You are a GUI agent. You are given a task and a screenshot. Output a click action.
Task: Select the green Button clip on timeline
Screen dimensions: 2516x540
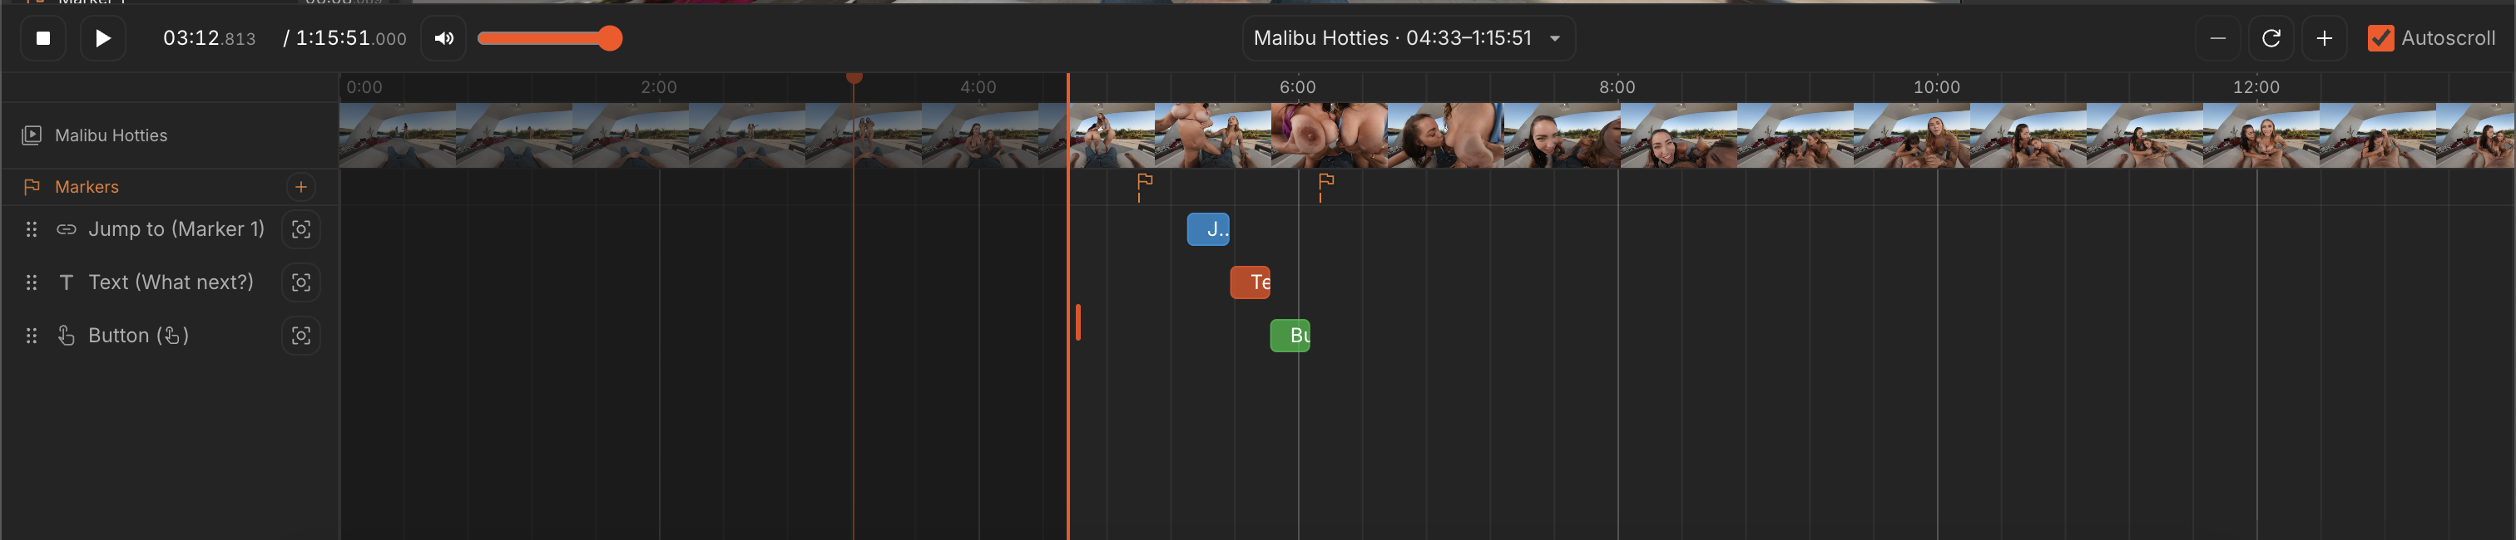tap(1290, 336)
